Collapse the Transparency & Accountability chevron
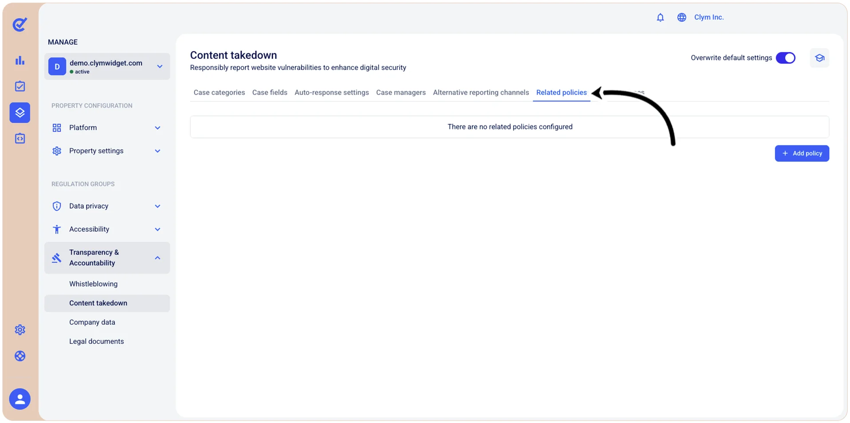This screenshot has height=423, width=850. coord(157,258)
